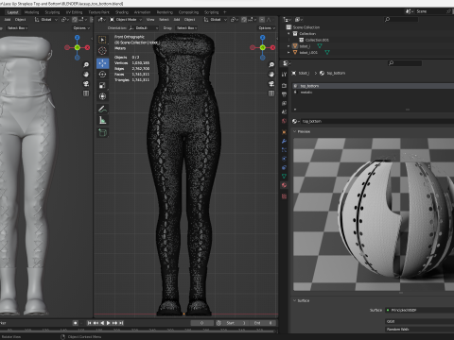This screenshot has width=454, height=340.
Task: Toggle camera view in center viewport
Action: tap(271, 84)
